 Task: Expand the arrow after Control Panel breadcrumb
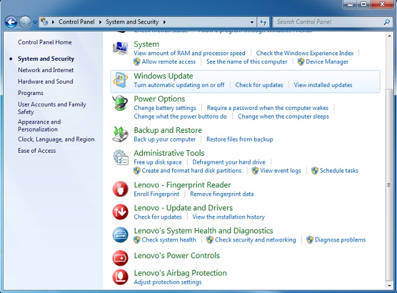coord(100,22)
